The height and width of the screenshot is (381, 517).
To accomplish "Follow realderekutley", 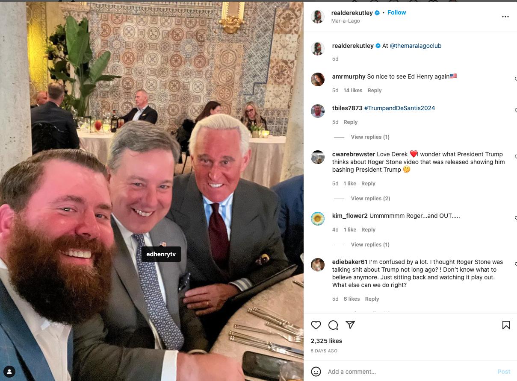I will tap(396, 12).
